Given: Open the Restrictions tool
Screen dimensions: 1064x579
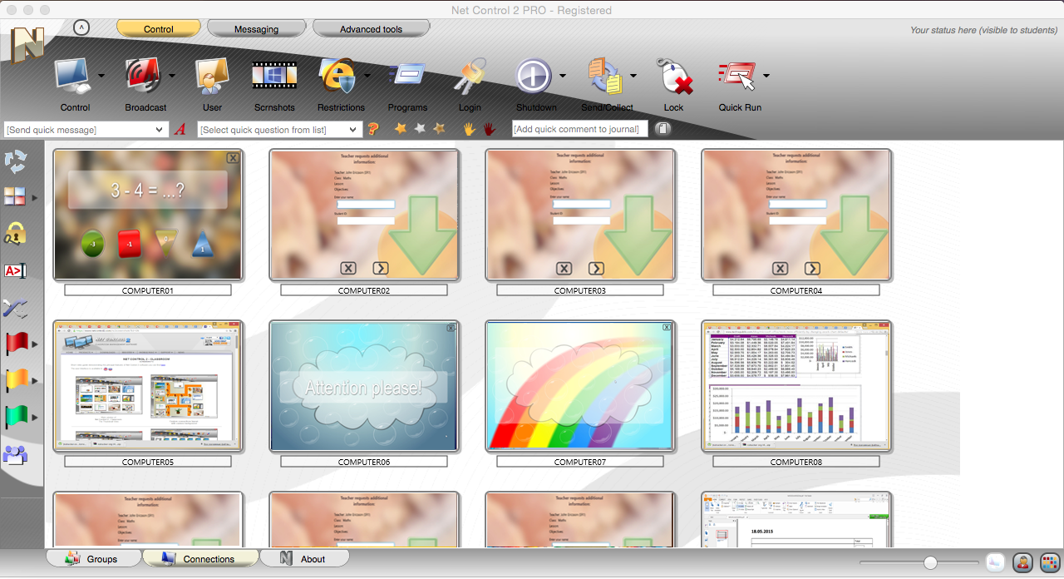Looking at the screenshot, I should point(338,76).
